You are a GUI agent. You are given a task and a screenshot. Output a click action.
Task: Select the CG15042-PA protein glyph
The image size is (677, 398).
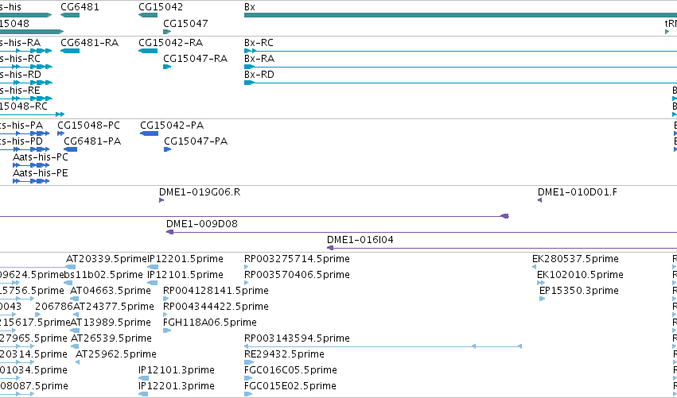tap(150, 133)
